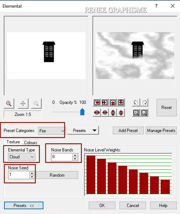Open the Preset Categories dropdown showing Fire
The height and width of the screenshot is (214, 180).
(x=51, y=131)
